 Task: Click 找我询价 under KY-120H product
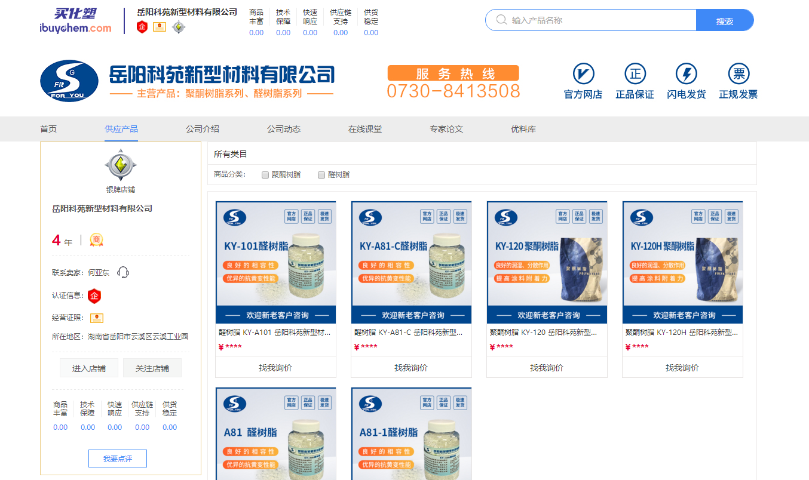(x=682, y=368)
